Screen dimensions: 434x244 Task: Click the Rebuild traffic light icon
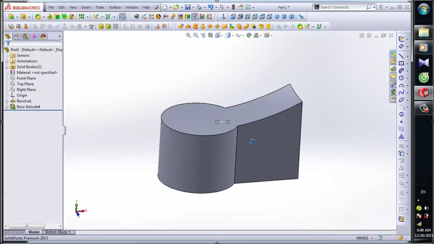pos(233,7)
